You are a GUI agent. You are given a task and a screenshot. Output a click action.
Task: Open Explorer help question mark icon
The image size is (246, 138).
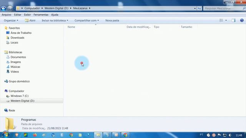point(242,20)
